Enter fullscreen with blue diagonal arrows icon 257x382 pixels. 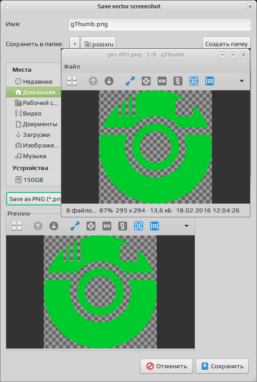pyautogui.click(x=130, y=81)
